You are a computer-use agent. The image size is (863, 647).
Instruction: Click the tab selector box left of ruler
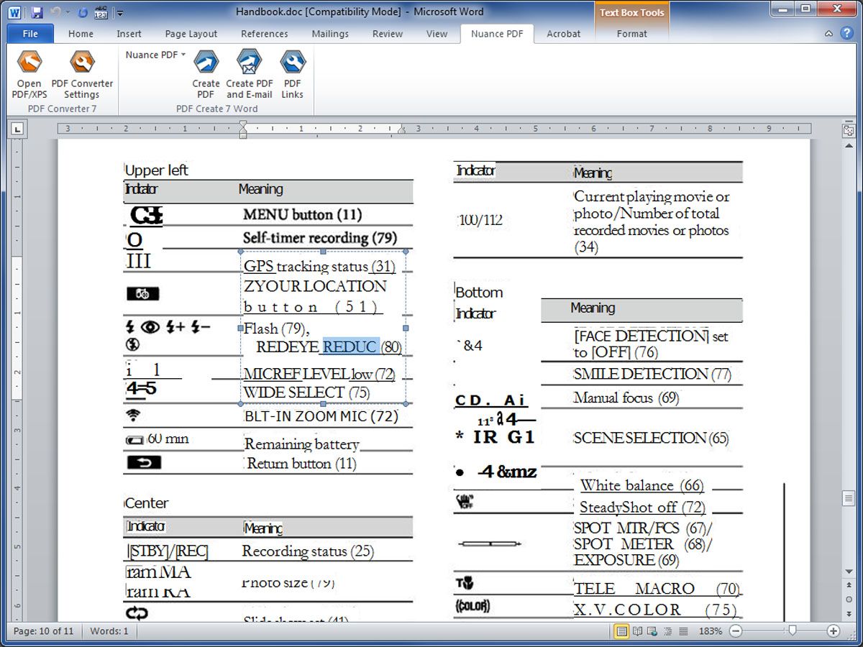[17, 129]
